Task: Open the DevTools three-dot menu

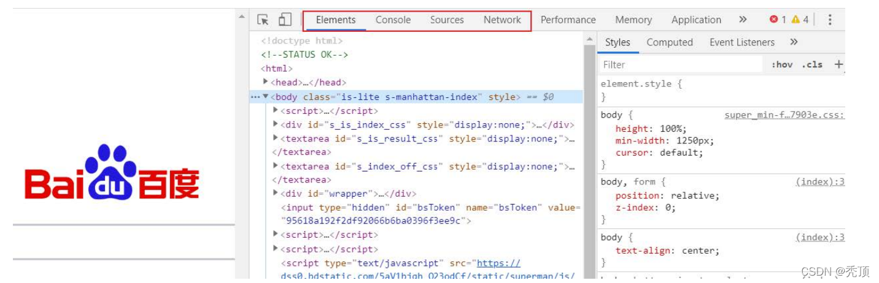Action: click(x=830, y=20)
